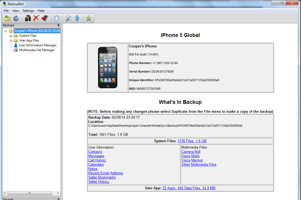Open the View menu

(16, 11)
